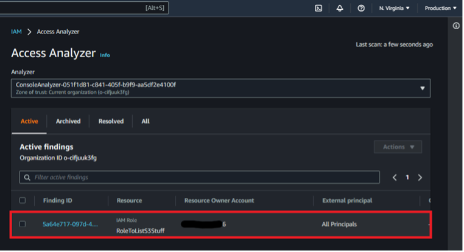Open the Production account dropdown
Screen dimensions: 464x252
coord(440,8)
